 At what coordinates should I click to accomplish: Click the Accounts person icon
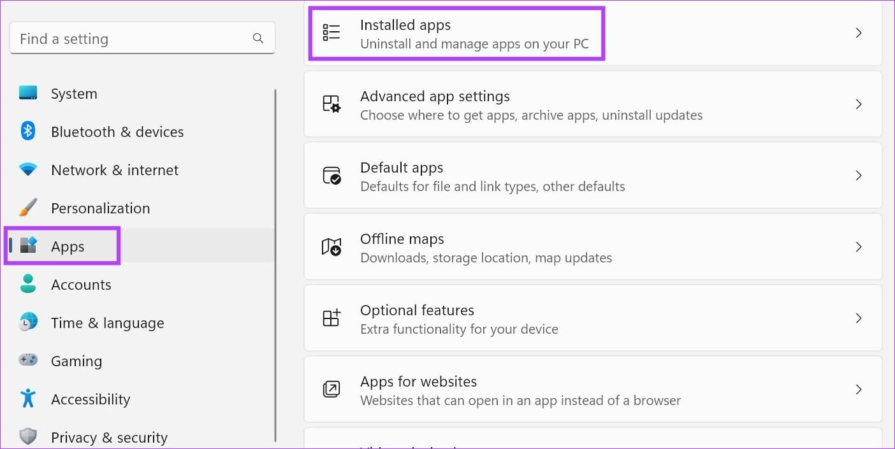[x=28, y=283]
